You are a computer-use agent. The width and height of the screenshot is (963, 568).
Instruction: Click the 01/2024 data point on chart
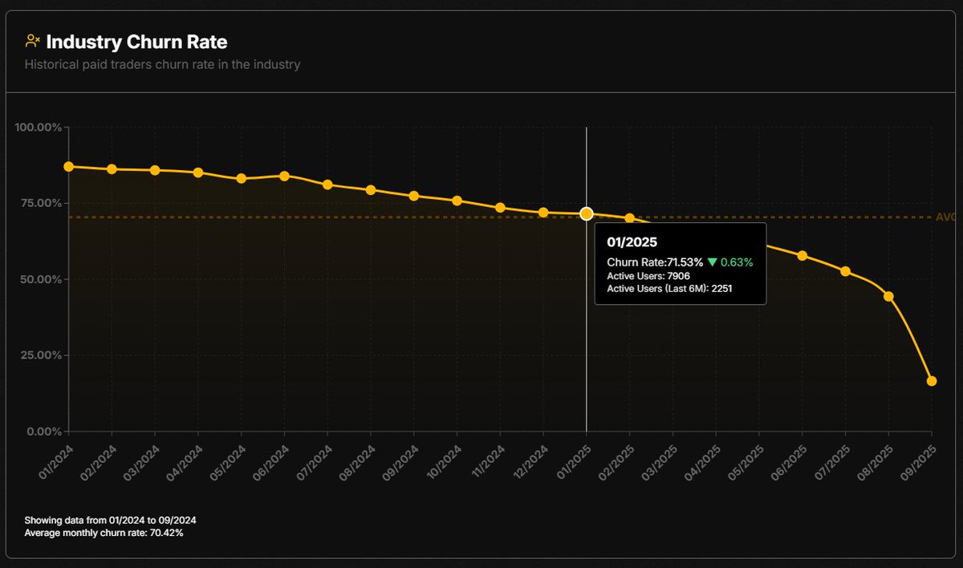click(69, 167)
